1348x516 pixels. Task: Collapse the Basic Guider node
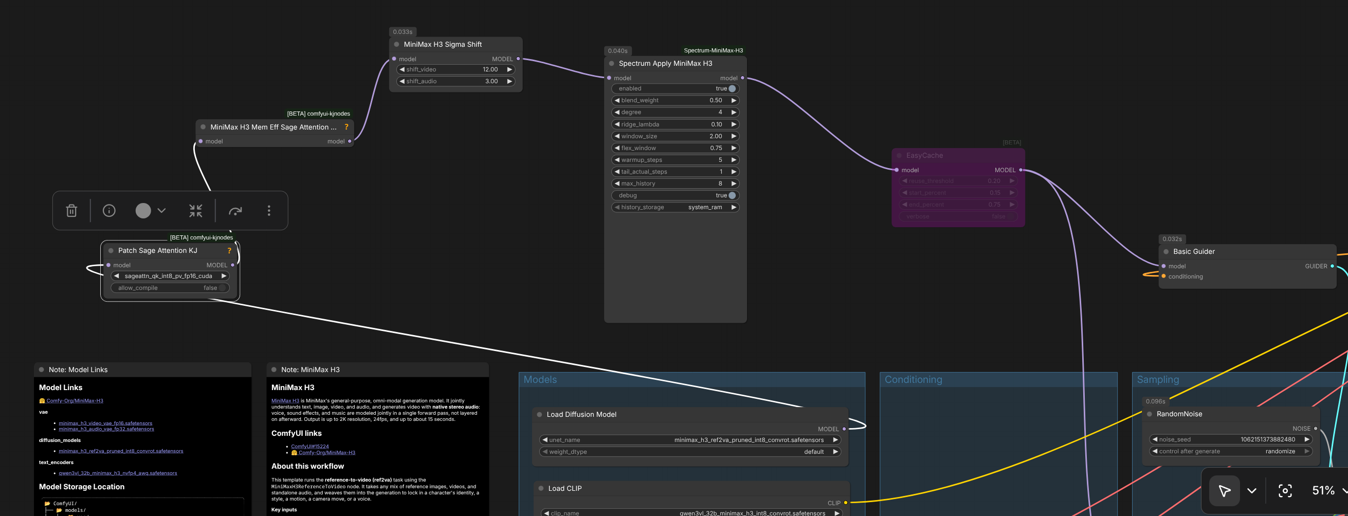[1166, 252]
